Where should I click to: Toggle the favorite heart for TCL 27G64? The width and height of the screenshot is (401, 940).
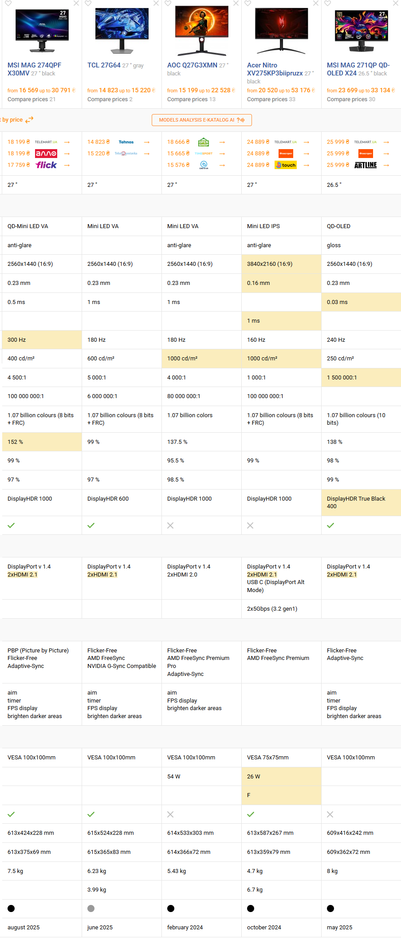pos(88,3)
